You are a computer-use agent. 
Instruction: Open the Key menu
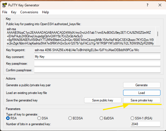(14, 12)
